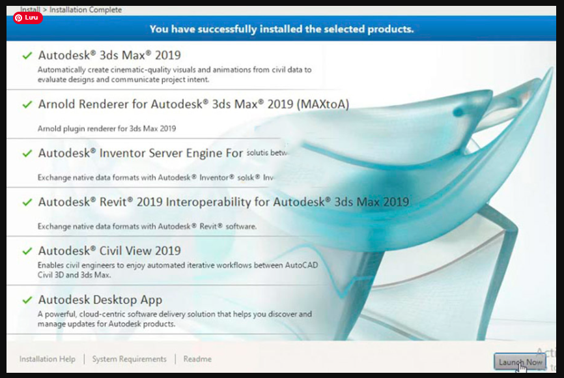Click the green checkmark beside Autodesk 3ds Max 2019
The height and width of the screenshot is (378, 564).
pyautogui.click(x=27, y=56)
